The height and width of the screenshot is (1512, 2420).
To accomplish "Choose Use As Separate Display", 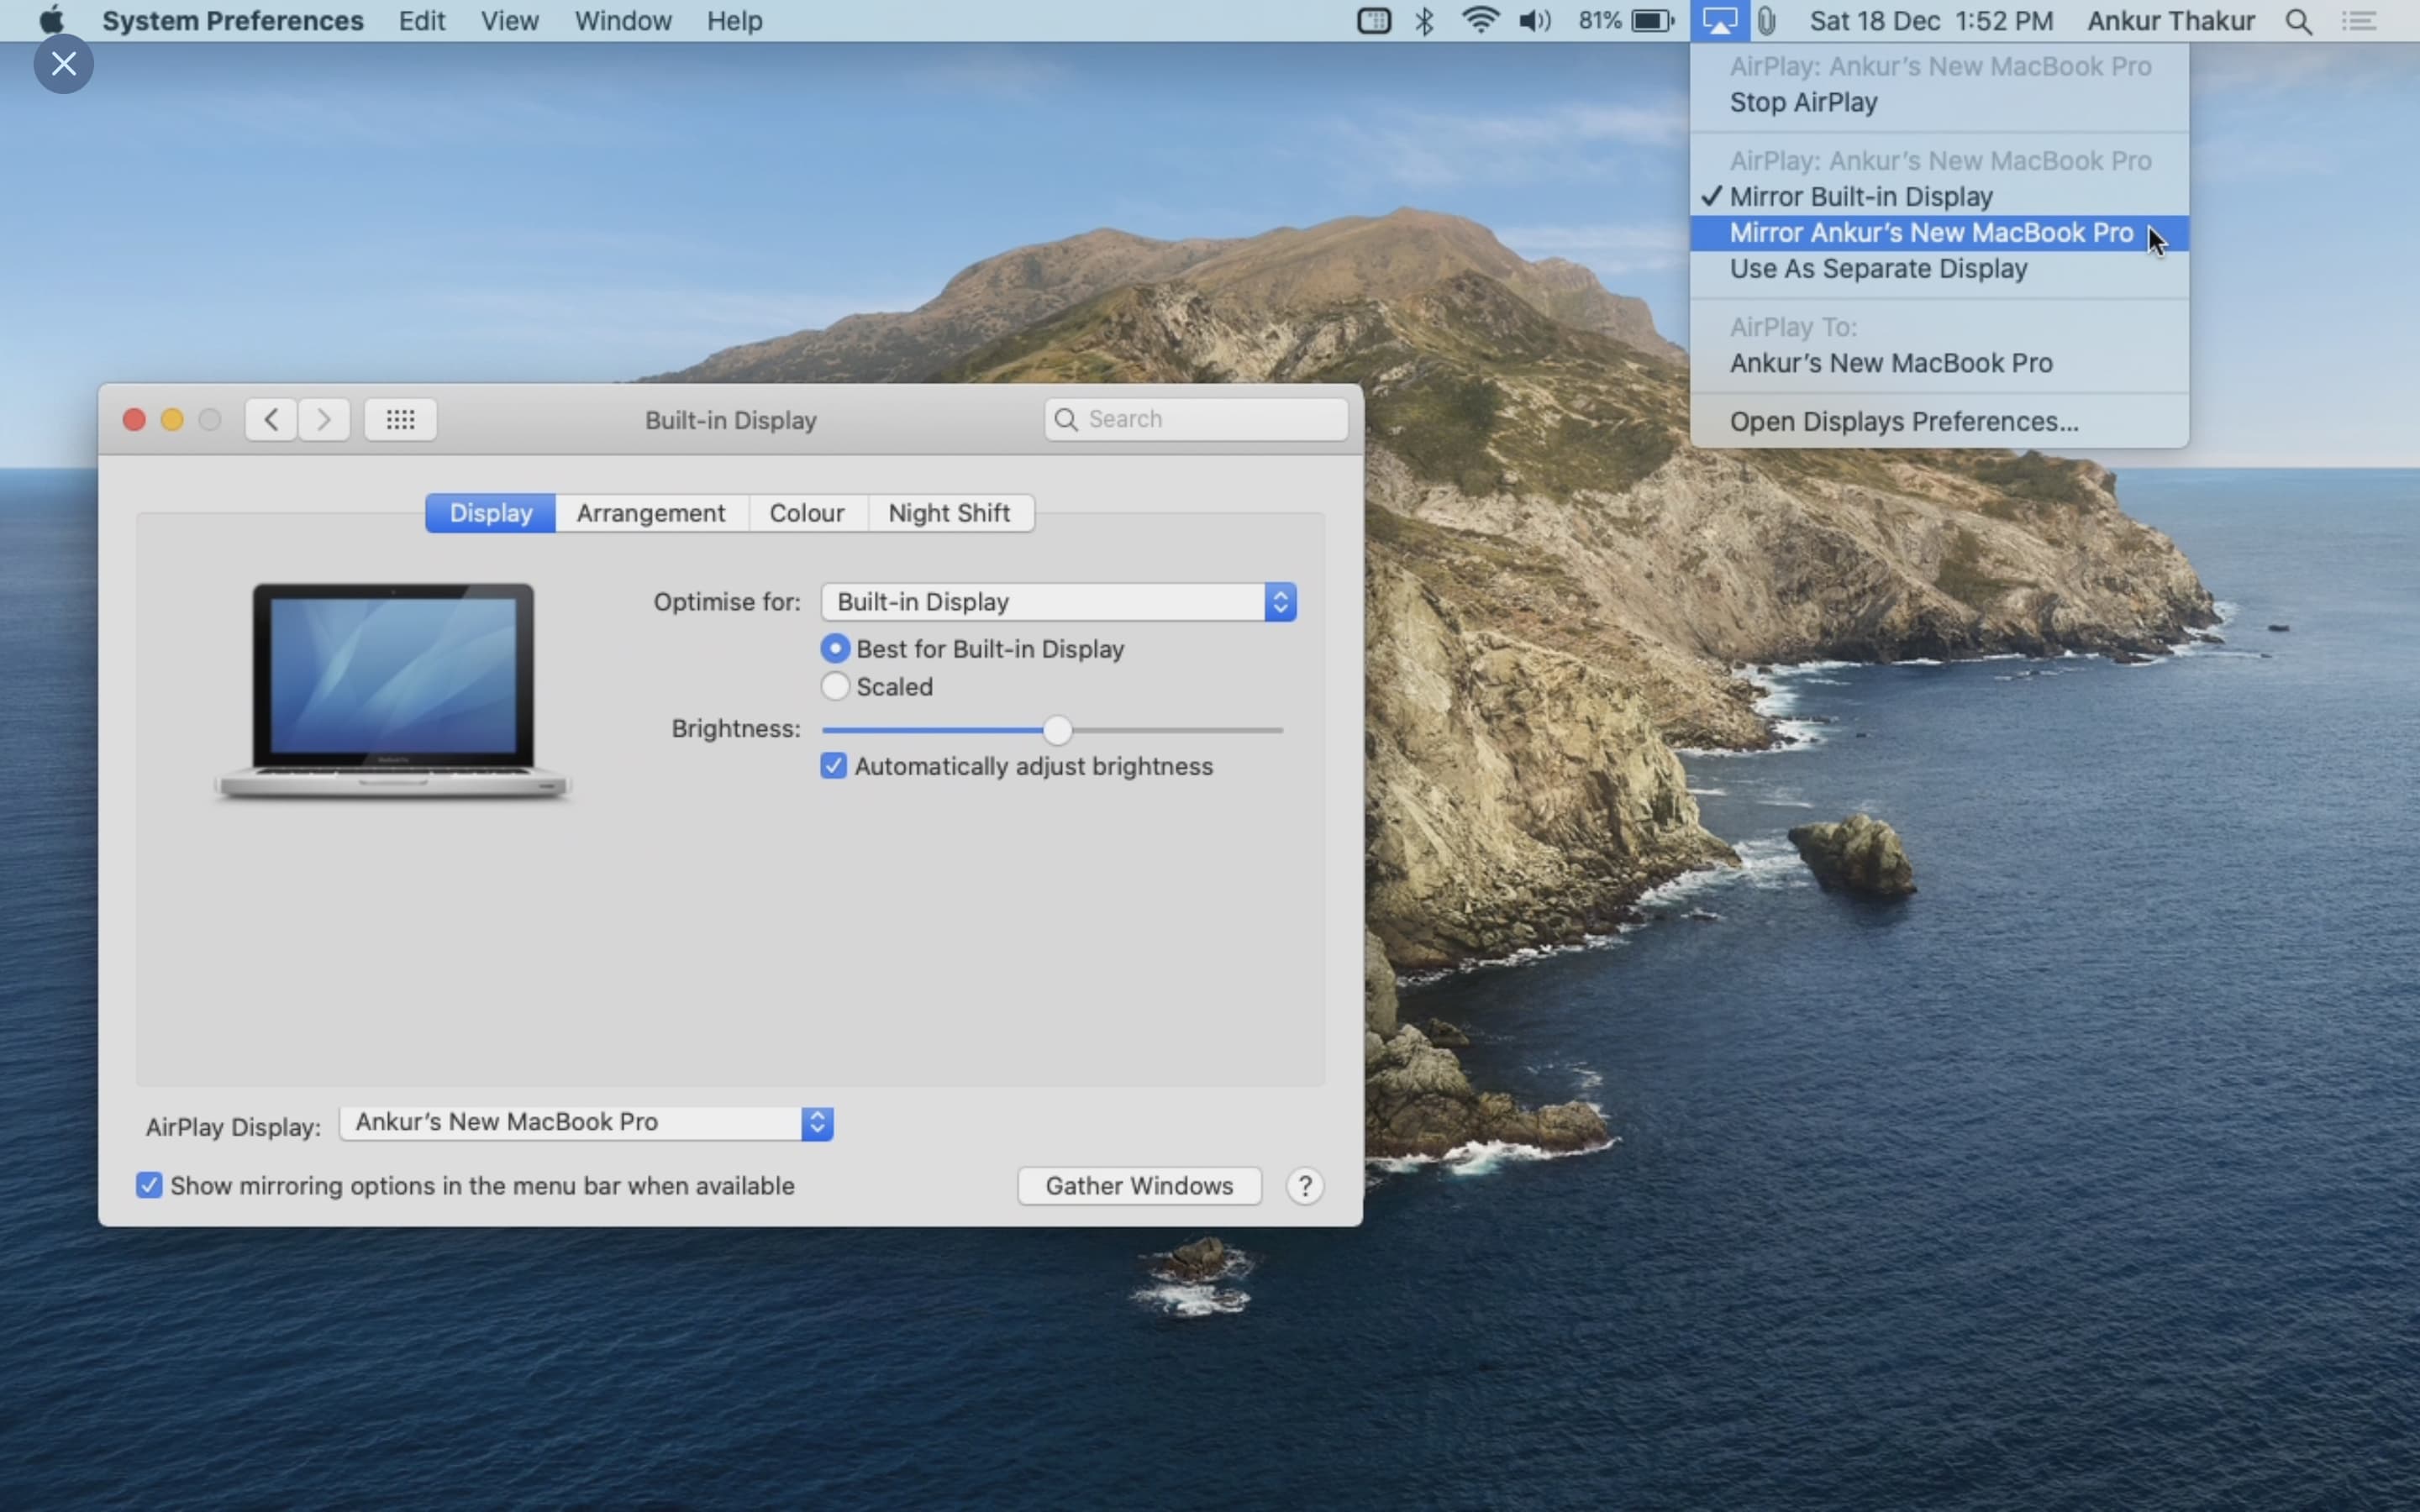I will (x=1878, y=269).
